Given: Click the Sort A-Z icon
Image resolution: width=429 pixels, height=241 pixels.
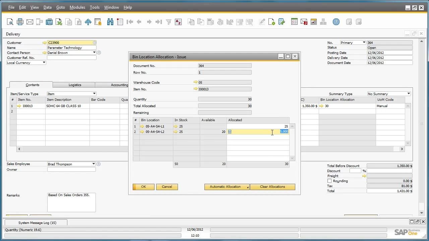Looking at the screenshot, I should tap(178, 22).
